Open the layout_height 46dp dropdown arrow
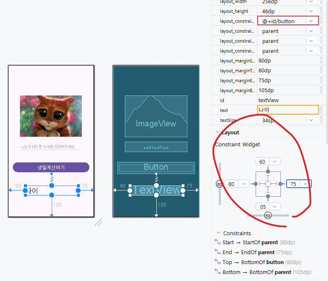328x281 pixels. click(311, 11)
